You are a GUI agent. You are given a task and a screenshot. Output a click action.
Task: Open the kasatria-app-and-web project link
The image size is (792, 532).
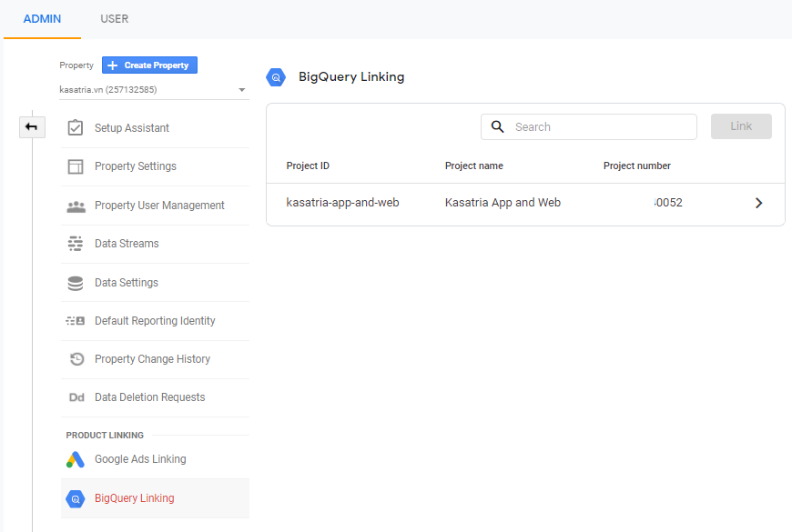pyautogui.click(x=342, y=203)
